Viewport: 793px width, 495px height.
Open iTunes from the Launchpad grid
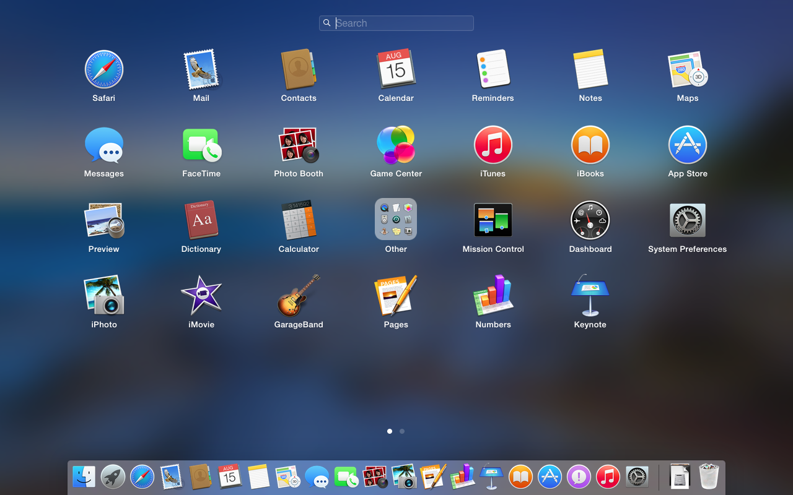pyautogui.click(x=493, y=145)
